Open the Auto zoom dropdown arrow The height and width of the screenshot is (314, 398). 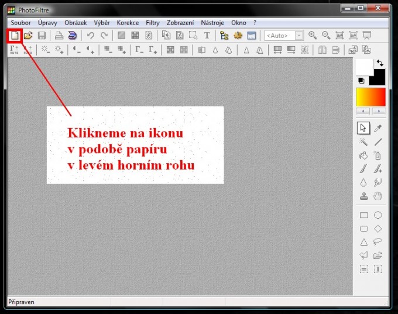click(299, 36)
